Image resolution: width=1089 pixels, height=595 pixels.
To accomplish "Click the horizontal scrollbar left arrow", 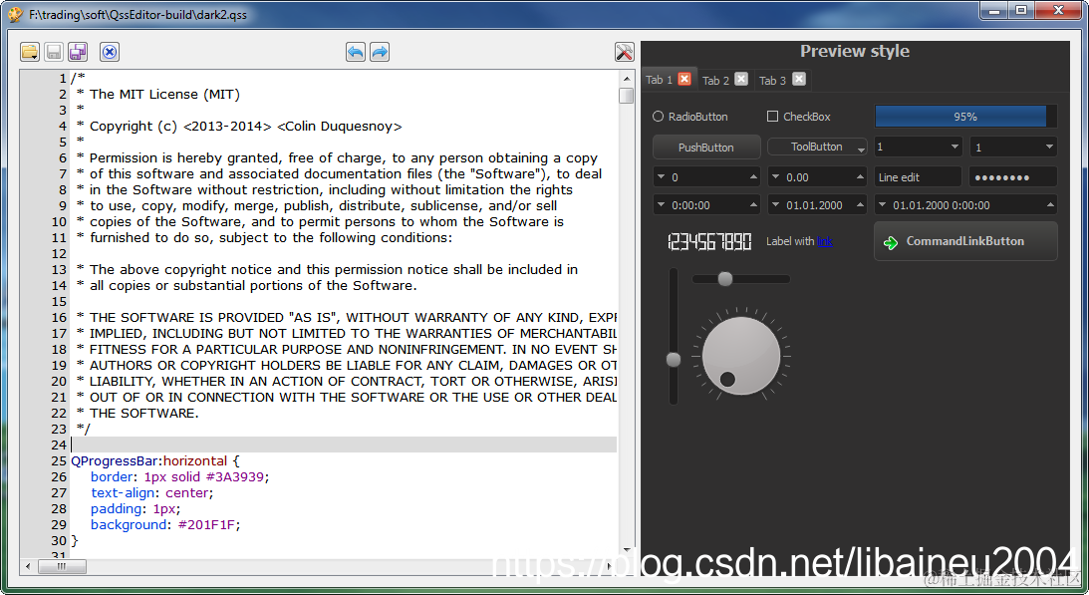I will click(28, 566).
